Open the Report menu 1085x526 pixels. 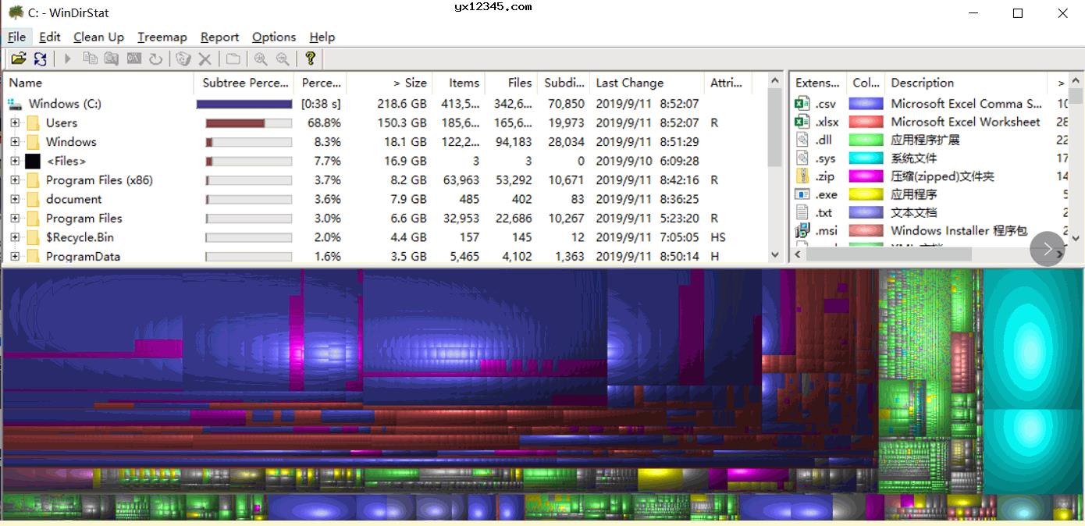pyautogui.click(x=220, y=37)
